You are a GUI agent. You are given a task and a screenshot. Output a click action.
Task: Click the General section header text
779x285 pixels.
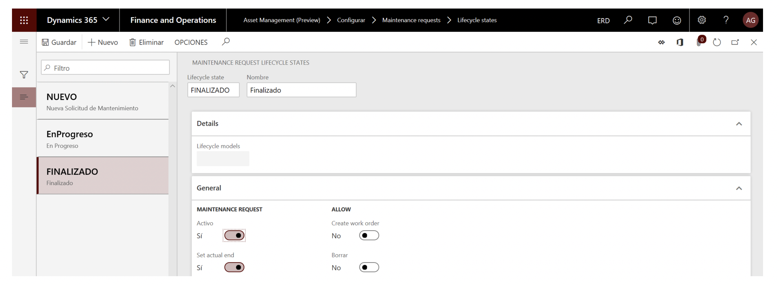pos(209,188)
